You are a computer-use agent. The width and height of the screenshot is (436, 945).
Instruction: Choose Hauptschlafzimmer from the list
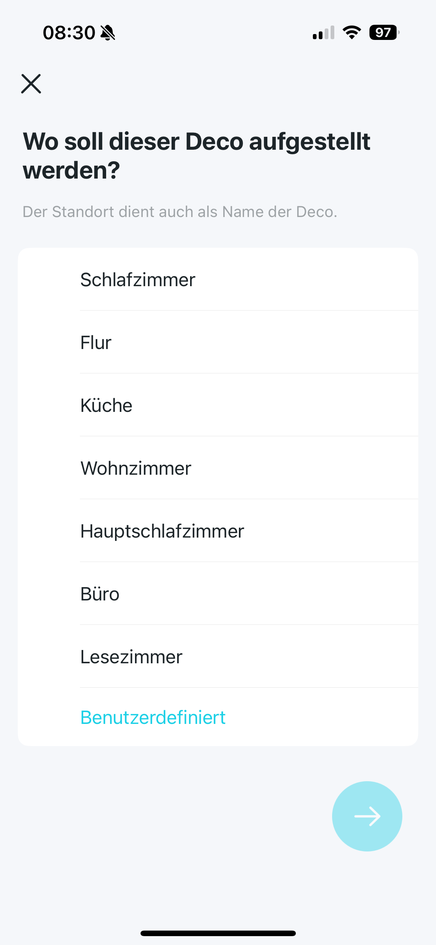162,531
